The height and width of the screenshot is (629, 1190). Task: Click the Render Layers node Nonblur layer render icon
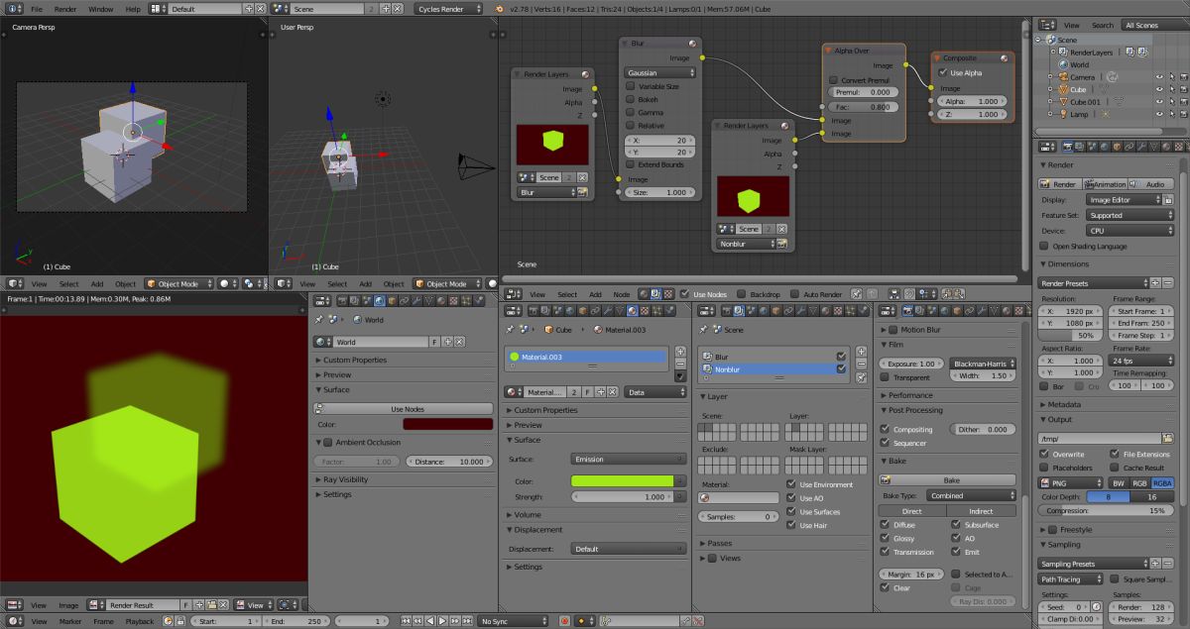(x=781, y=244)
